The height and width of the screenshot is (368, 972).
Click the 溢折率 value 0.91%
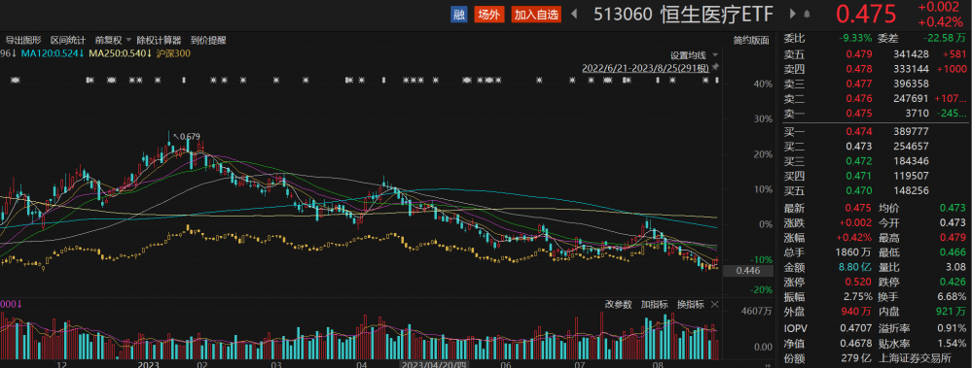tap(952, 328)
